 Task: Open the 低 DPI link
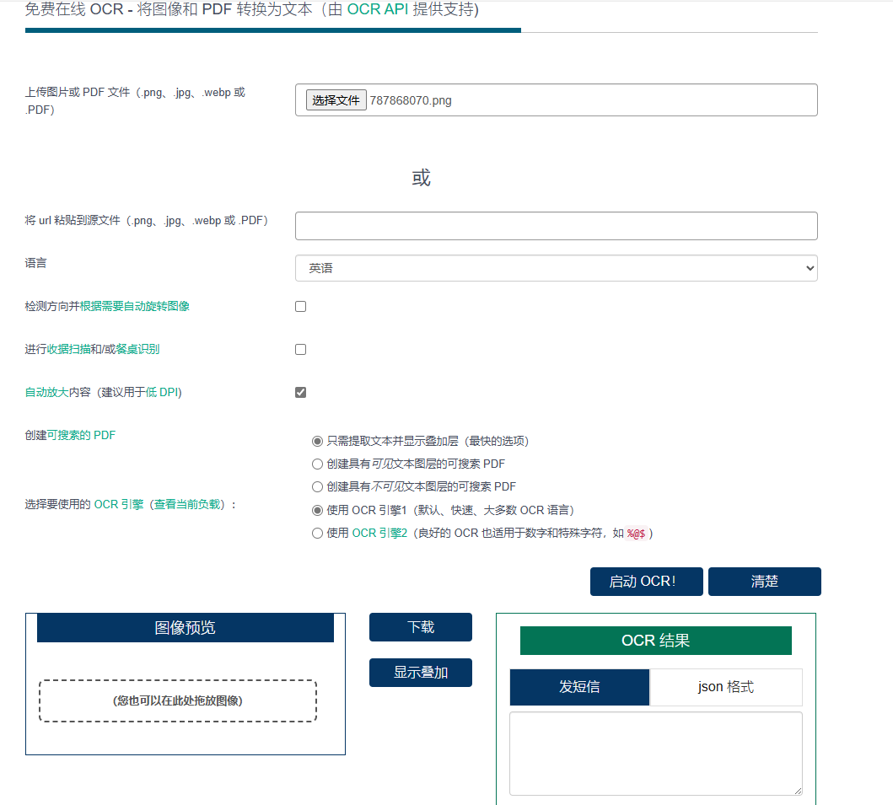click(162, 392)
